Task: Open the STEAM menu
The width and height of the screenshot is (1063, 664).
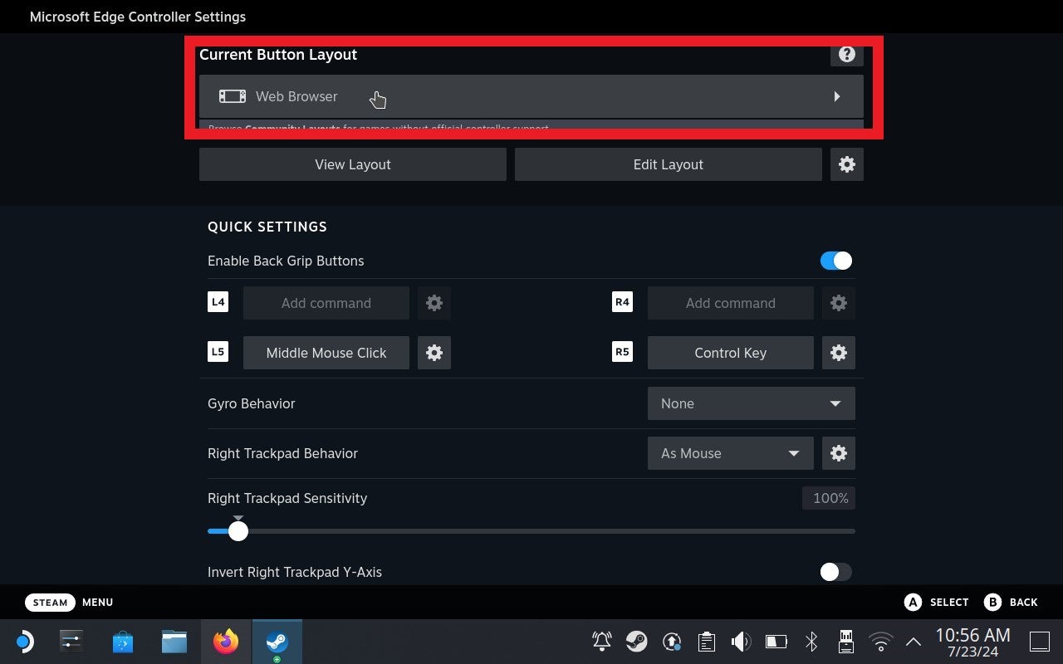Action: click(x=50, y=602)
